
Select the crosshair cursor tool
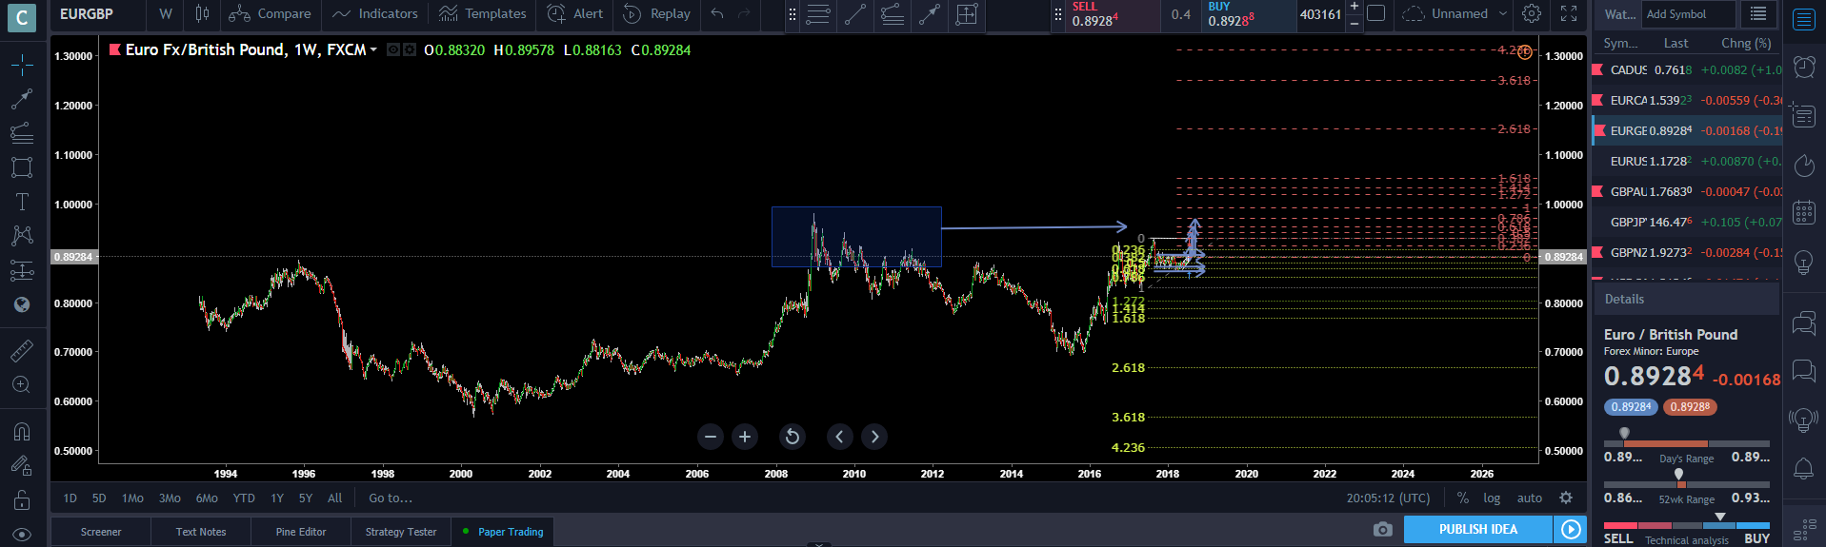pos(22,64)
